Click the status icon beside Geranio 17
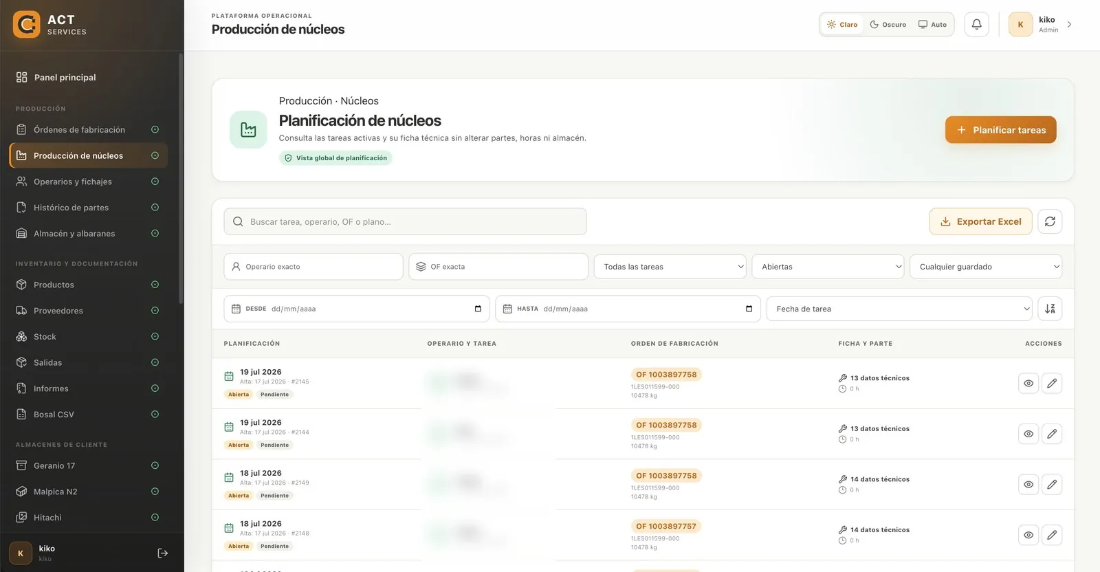This screenshot has height=572, width=1100. (155, 465)
